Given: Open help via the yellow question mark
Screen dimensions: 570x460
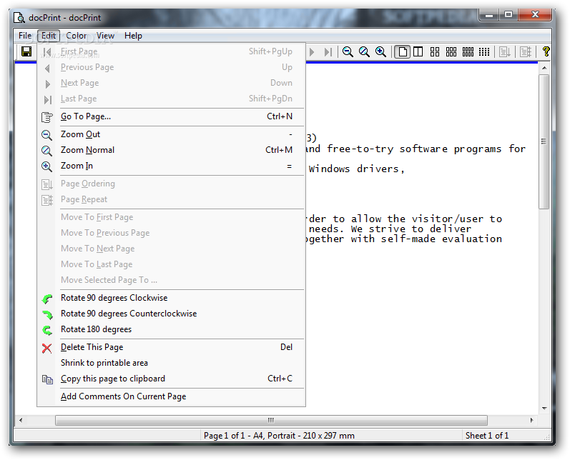Looking at the screenshot, I should pos(546,51).
